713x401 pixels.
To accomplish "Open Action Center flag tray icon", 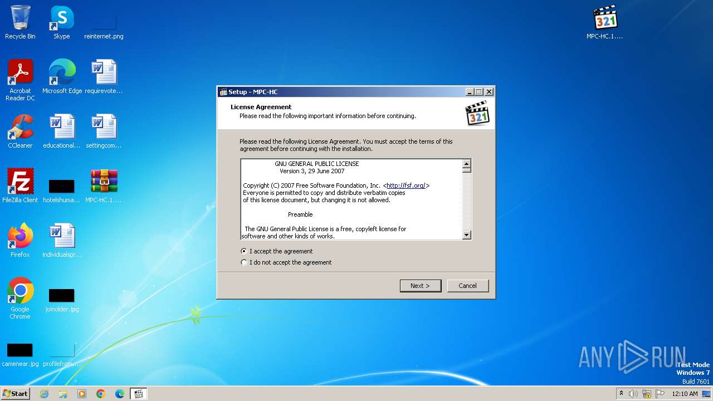I will [x=660, y=394].
